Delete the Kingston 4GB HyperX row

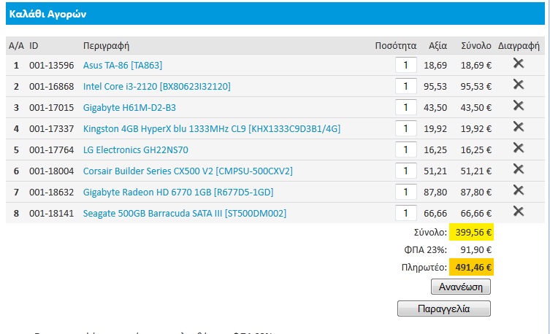[519, 127]
